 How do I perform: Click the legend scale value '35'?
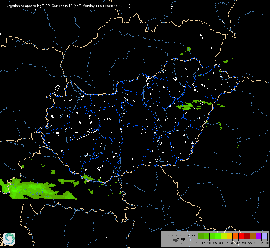pos(227,243)
